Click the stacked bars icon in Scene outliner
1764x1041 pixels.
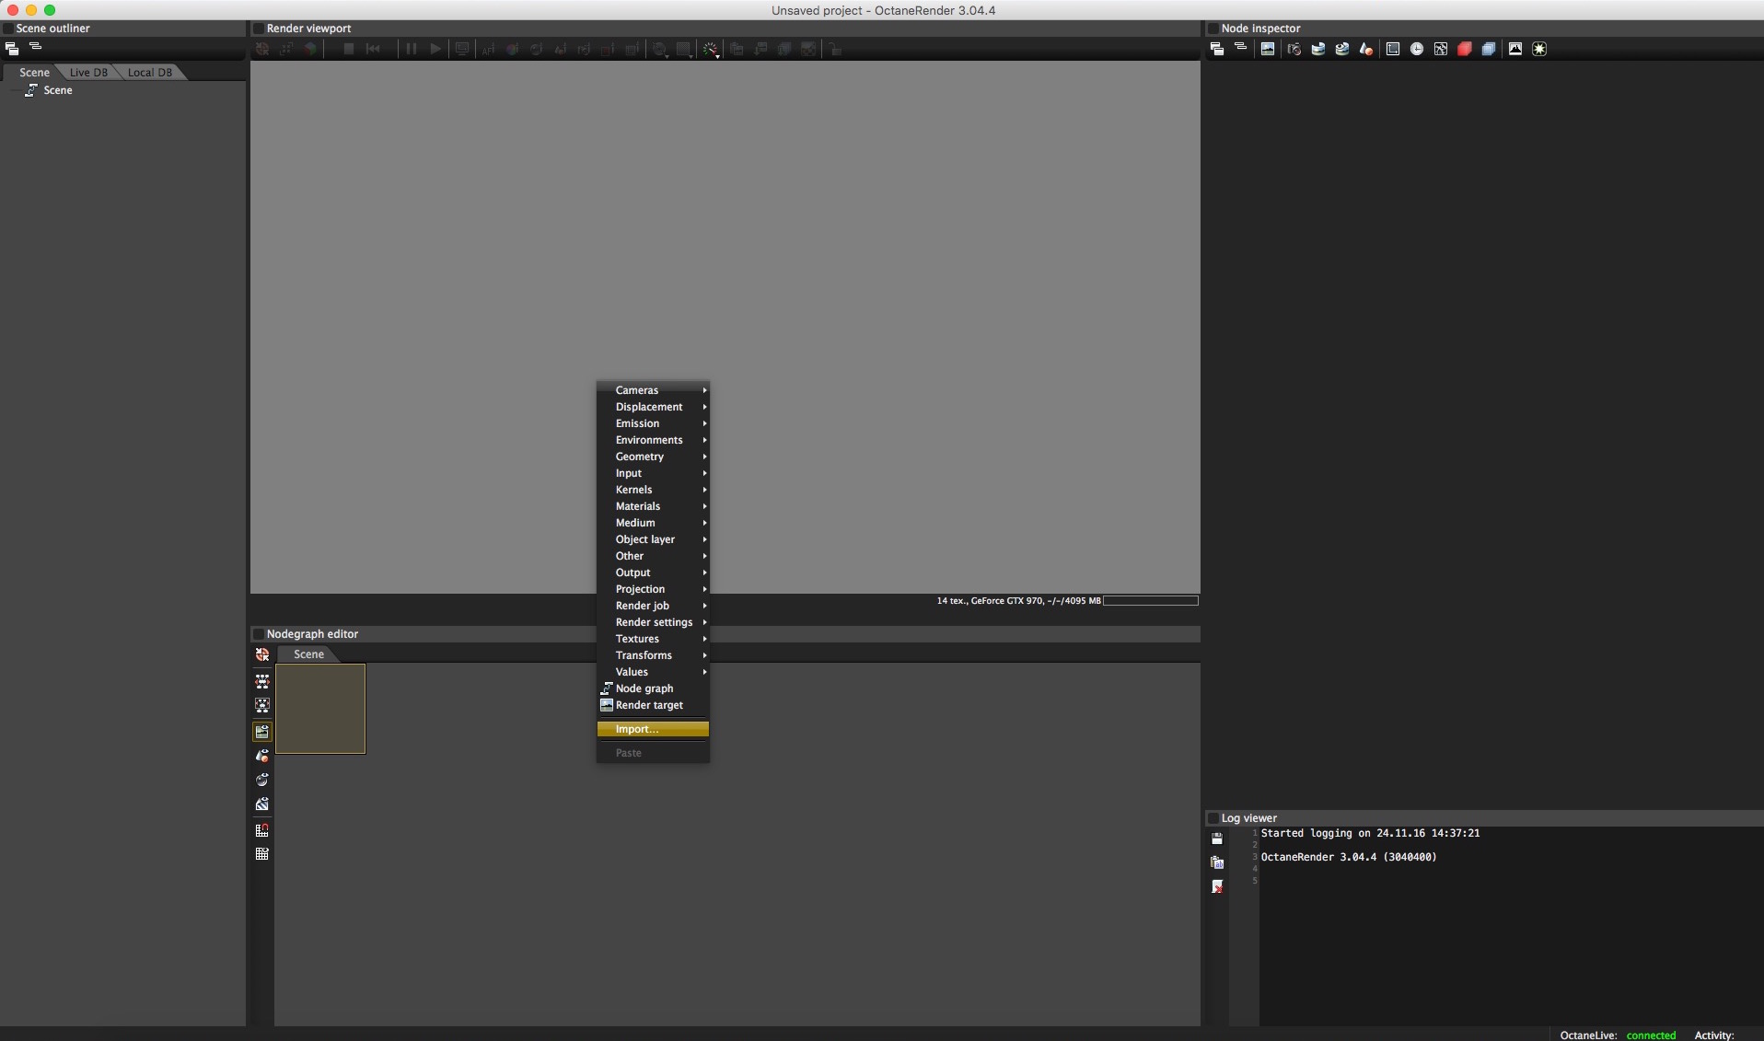pyautogui.click(x=36, y=46)
